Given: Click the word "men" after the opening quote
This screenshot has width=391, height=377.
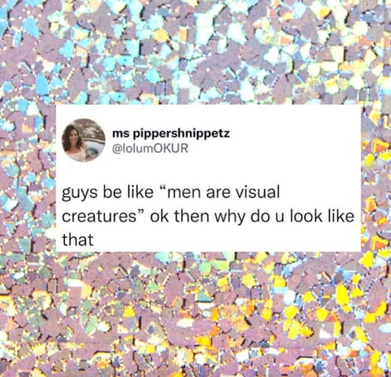Looking at the screenshot, I should 183,192.
